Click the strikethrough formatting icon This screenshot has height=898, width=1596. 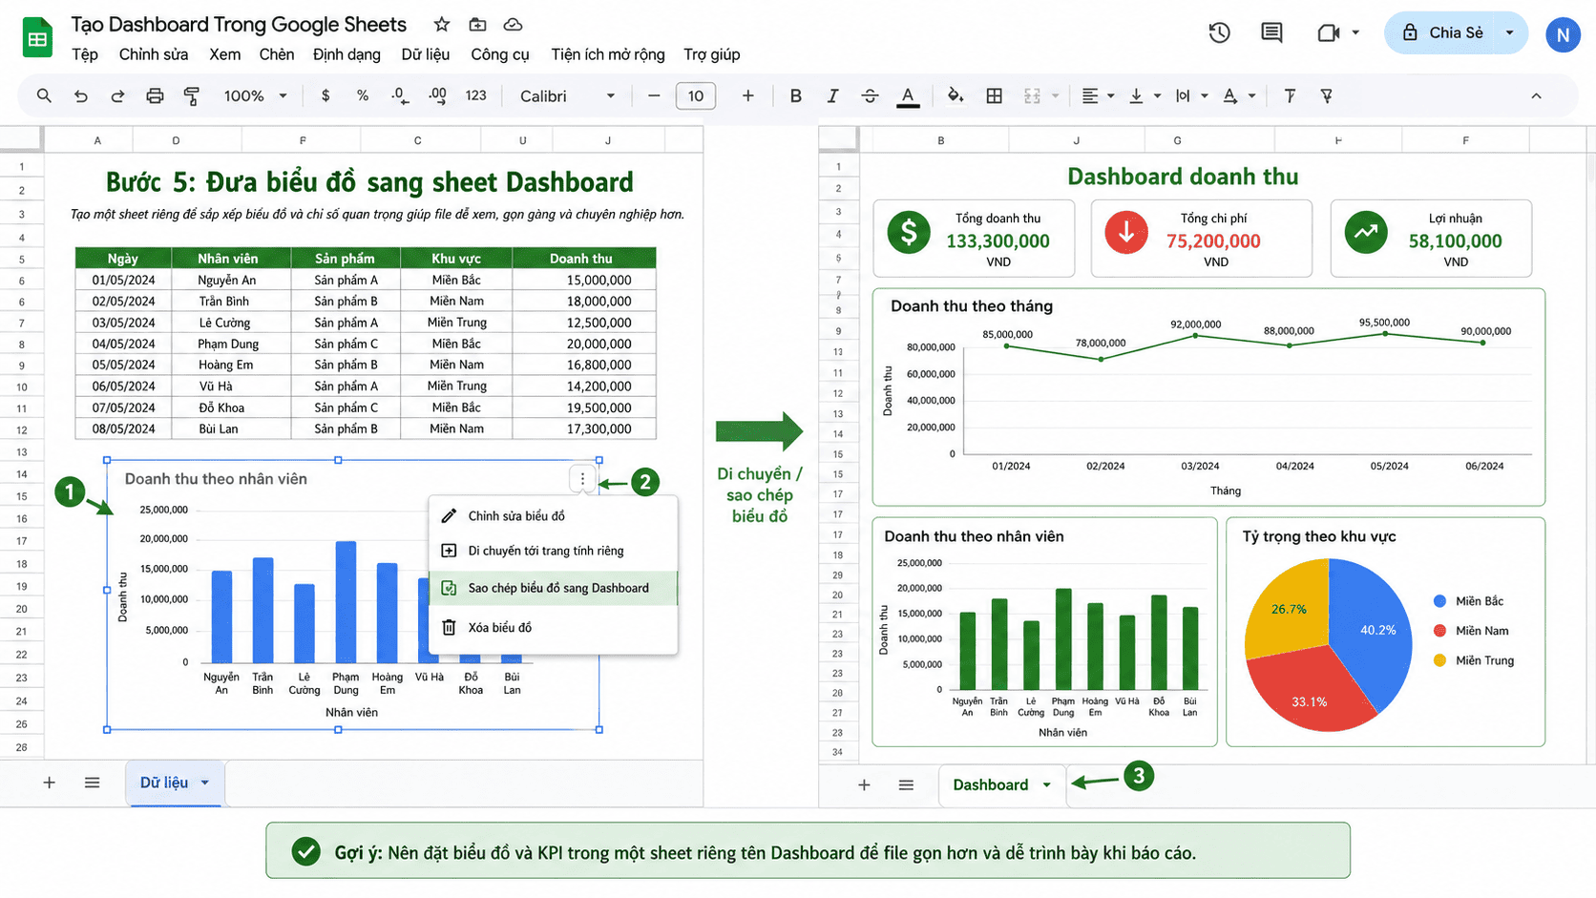[x=870, y=95]
